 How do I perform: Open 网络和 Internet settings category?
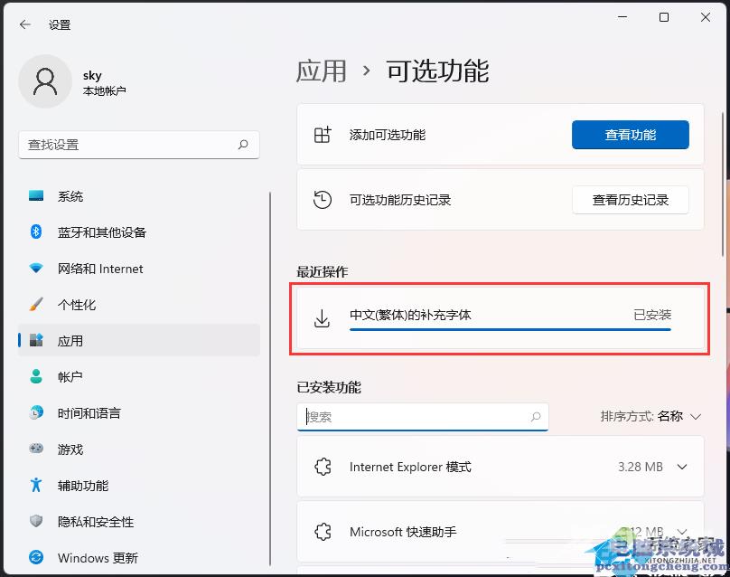139,269
